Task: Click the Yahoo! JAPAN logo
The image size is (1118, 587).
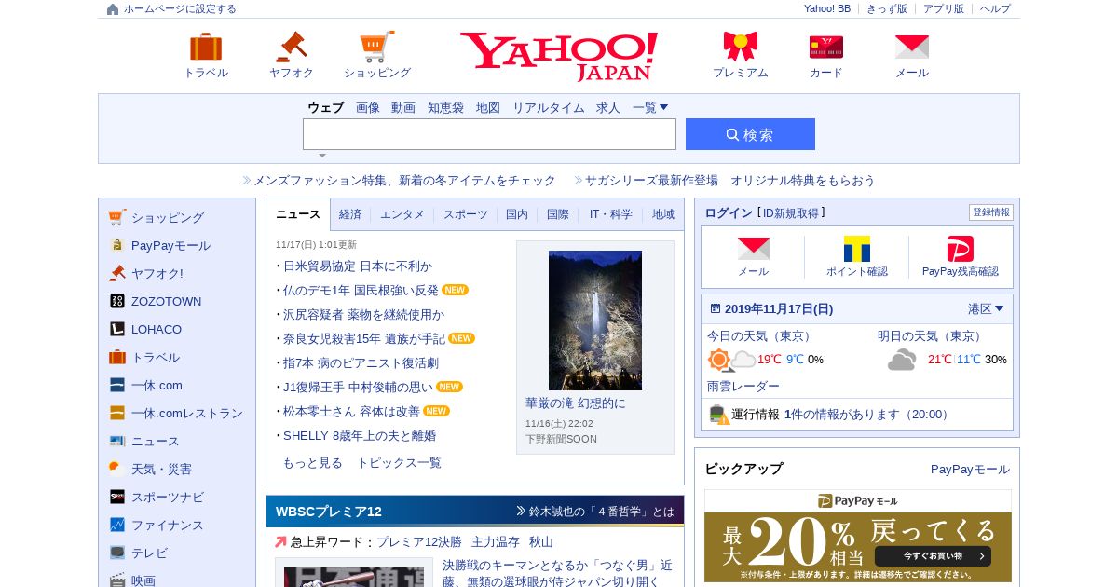Action: pyautogui.click(x=559, y=56)
